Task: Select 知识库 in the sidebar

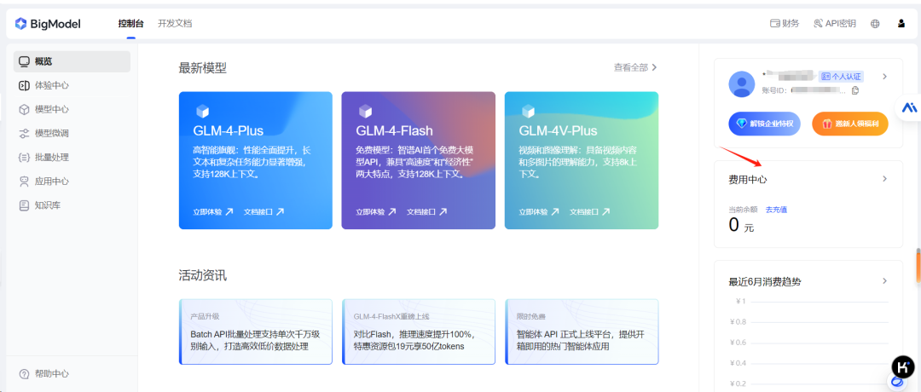Action: pyautogui.click(x=72, y=205)
